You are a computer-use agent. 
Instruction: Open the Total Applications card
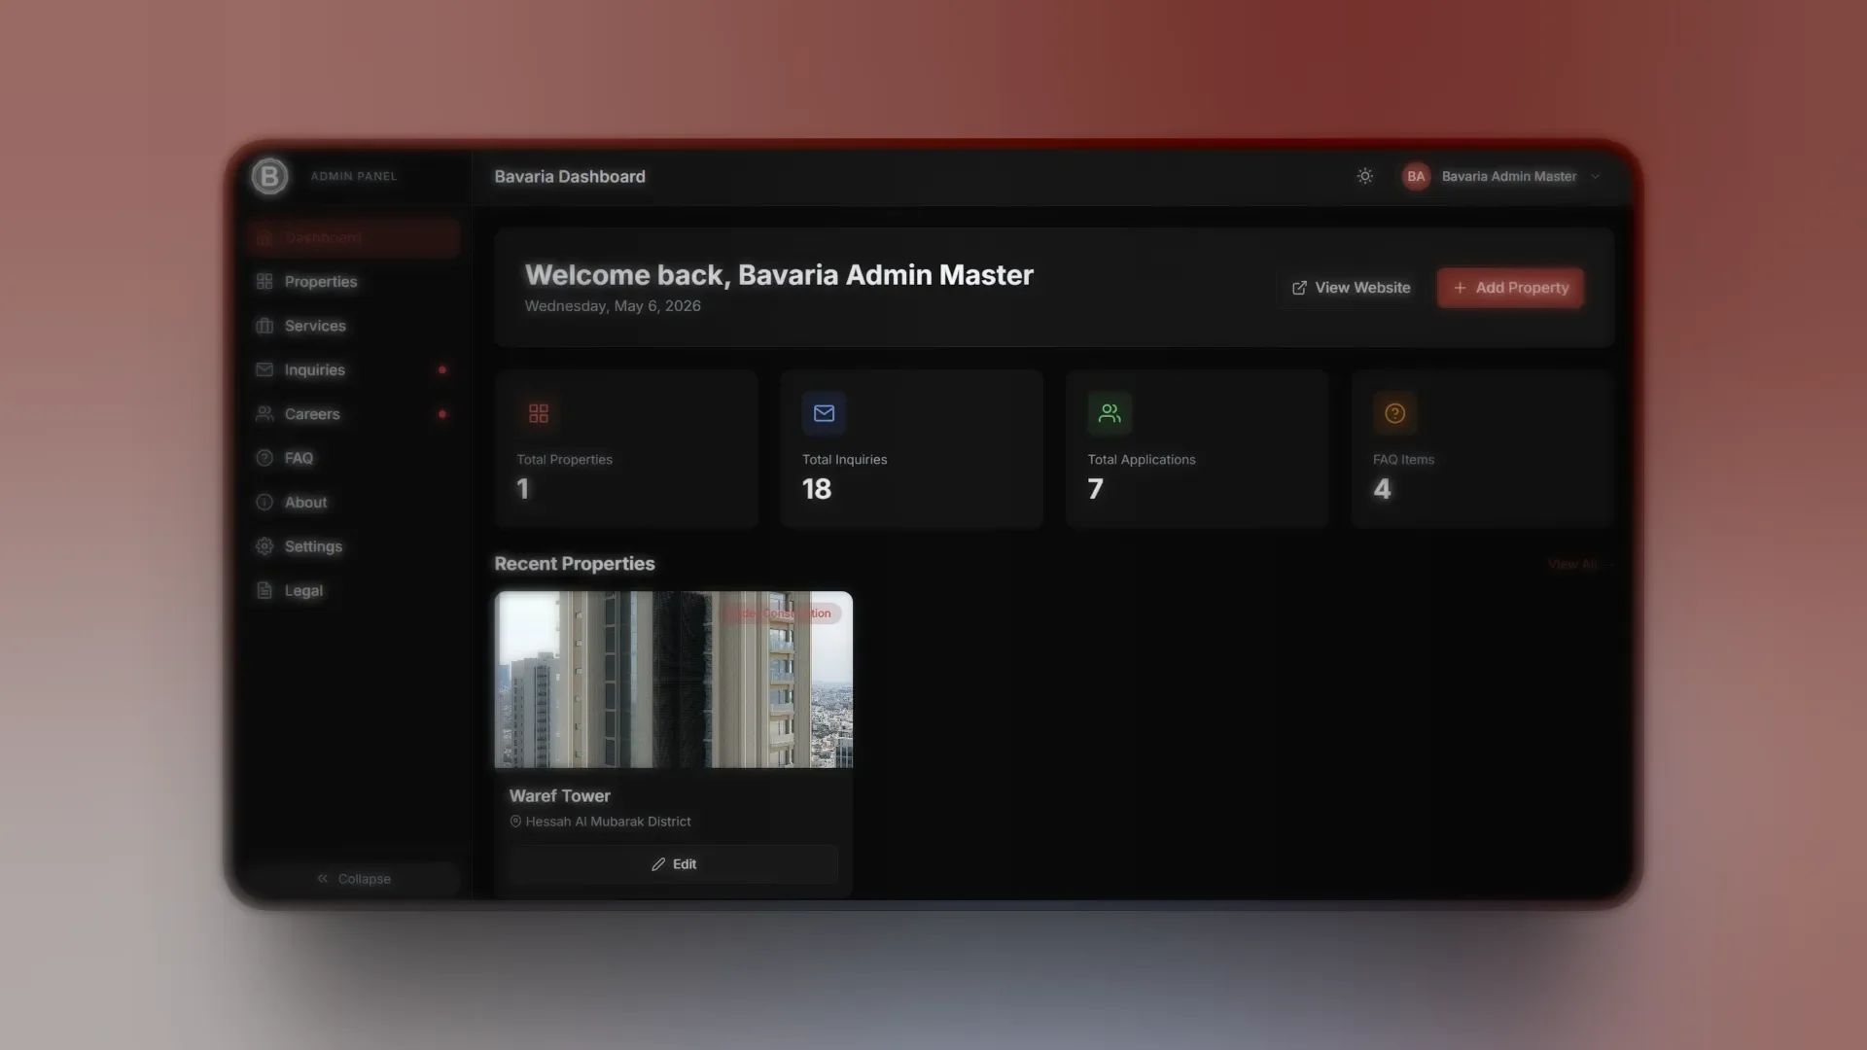click(1197, 448)
